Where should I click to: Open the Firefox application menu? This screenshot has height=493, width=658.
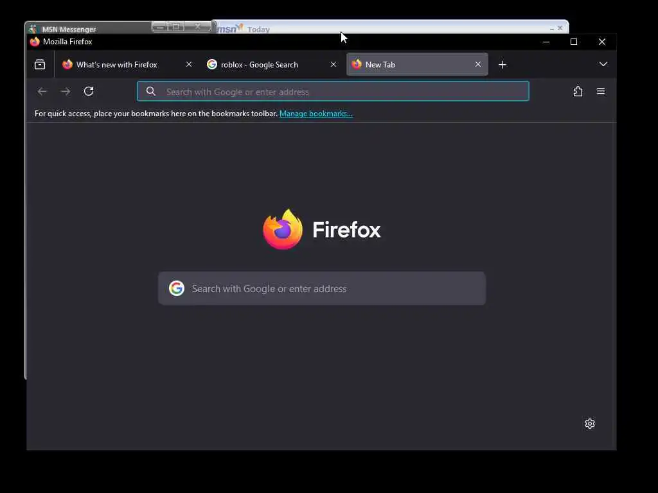601,91
